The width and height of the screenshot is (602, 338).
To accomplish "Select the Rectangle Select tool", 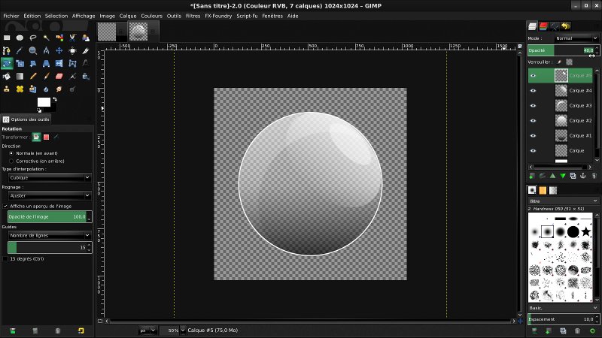I will click(x=7, y=38).
